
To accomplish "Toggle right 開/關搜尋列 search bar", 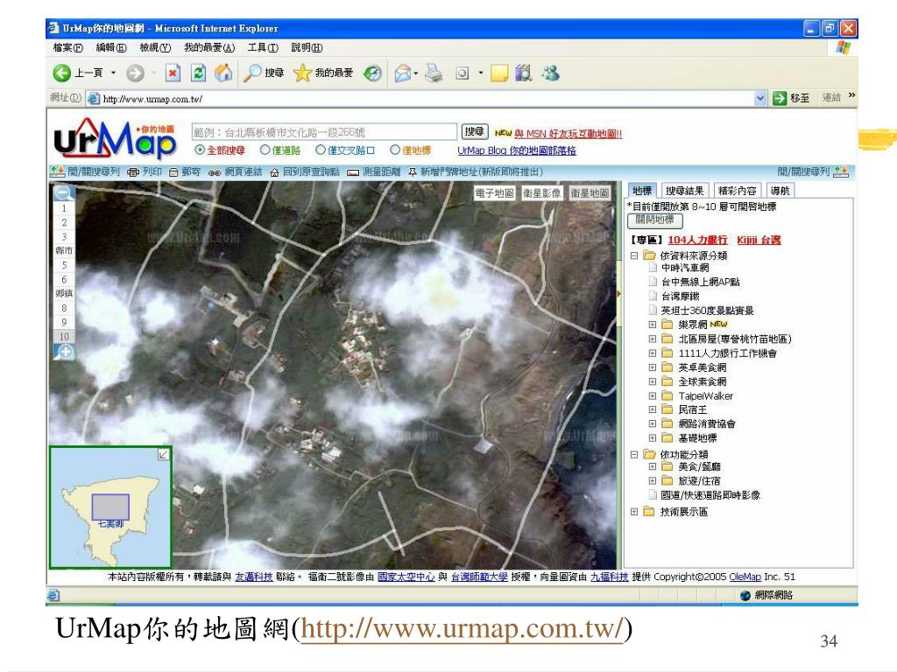I will tap(813, 171).
